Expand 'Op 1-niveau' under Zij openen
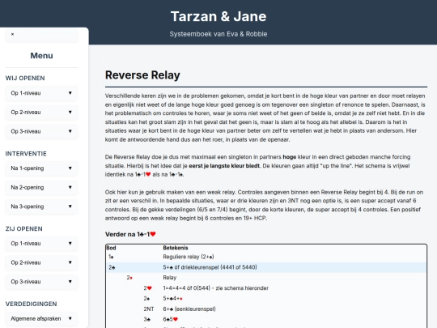 pos(41,244)
